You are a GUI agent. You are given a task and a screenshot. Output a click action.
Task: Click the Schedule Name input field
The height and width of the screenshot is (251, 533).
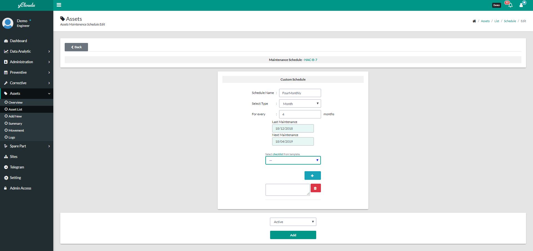click(300, 93)
